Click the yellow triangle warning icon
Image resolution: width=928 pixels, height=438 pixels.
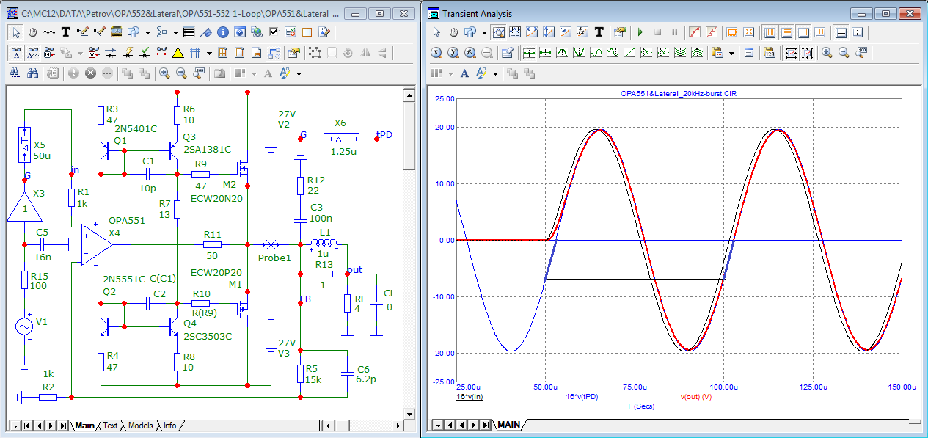pos(178,53)
